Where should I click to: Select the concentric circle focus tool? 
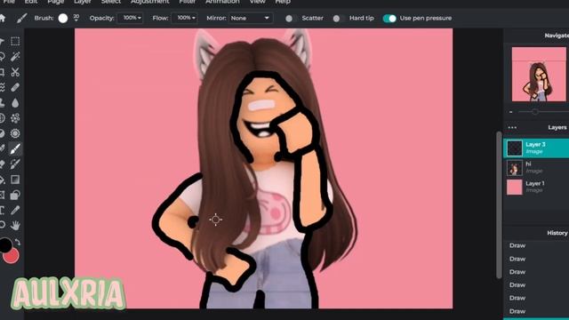(15, 133)
